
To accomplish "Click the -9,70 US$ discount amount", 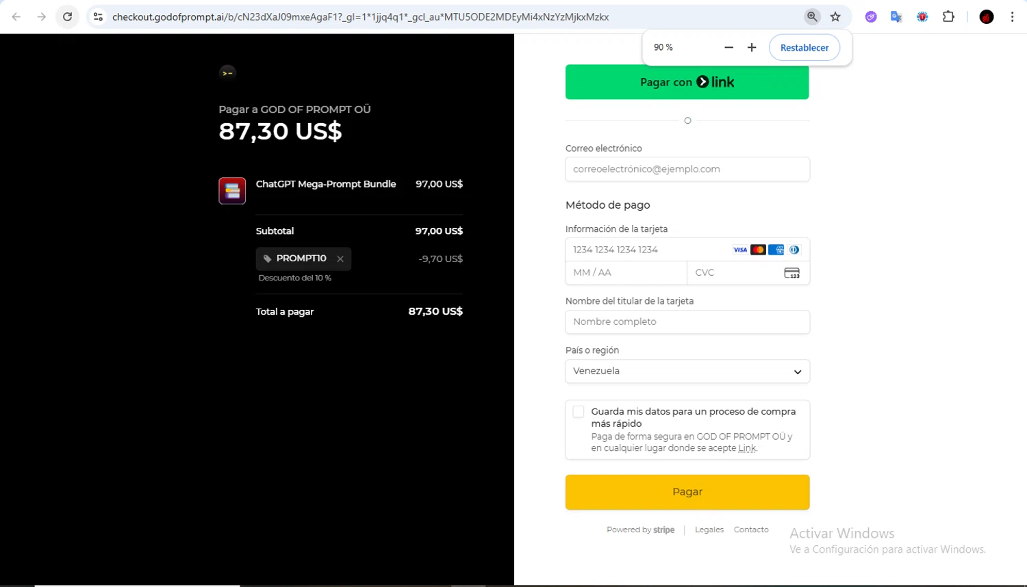I will coord(441,259).
